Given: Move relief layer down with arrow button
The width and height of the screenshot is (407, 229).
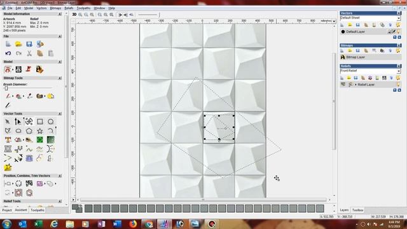Looking at the screenshot, I should point(399,90).
